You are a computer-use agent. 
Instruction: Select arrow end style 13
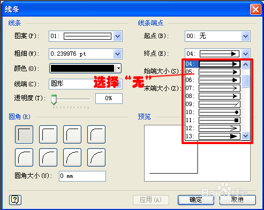[x=213, y=136]
